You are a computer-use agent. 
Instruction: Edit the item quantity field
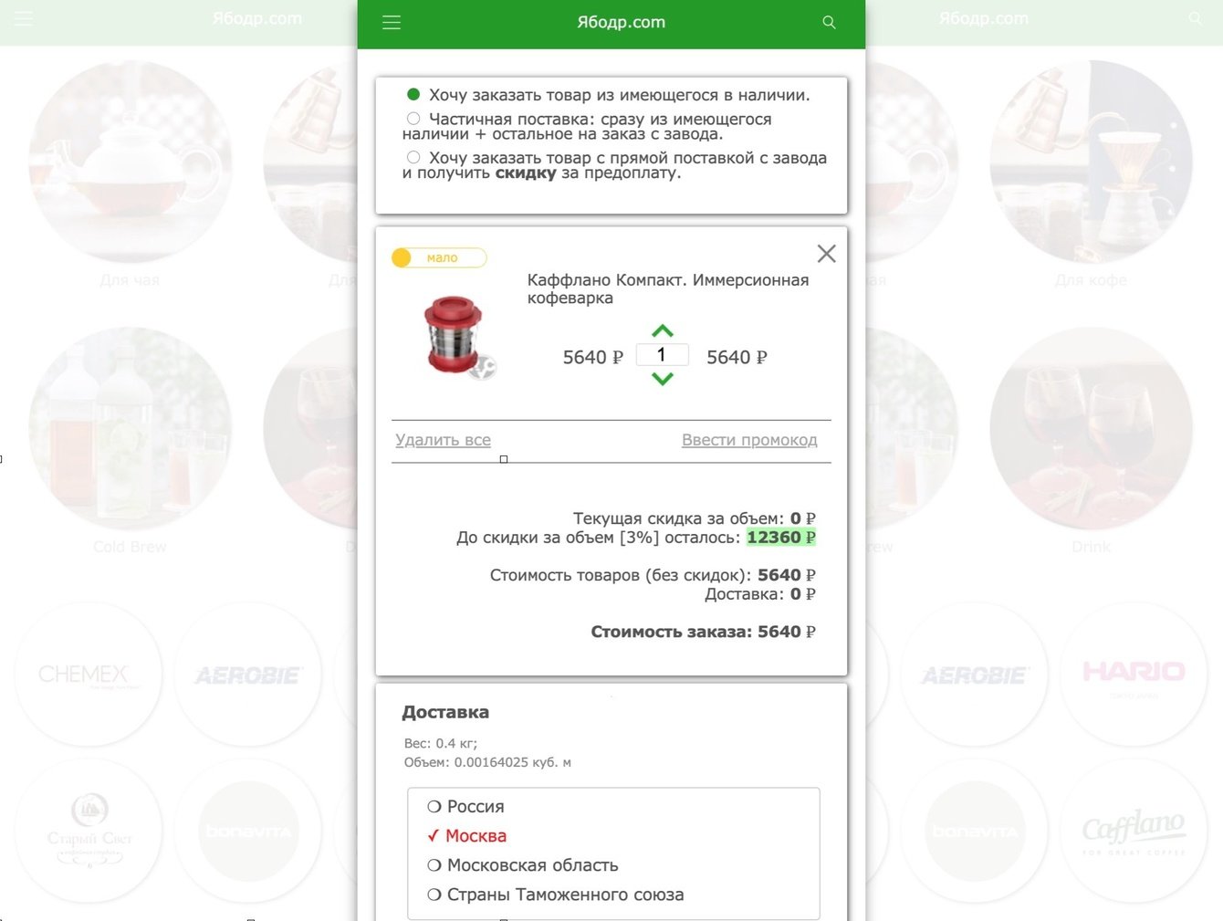662,355
